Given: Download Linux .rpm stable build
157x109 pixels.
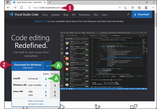Looking at the screenshot, I should [46, 95].
